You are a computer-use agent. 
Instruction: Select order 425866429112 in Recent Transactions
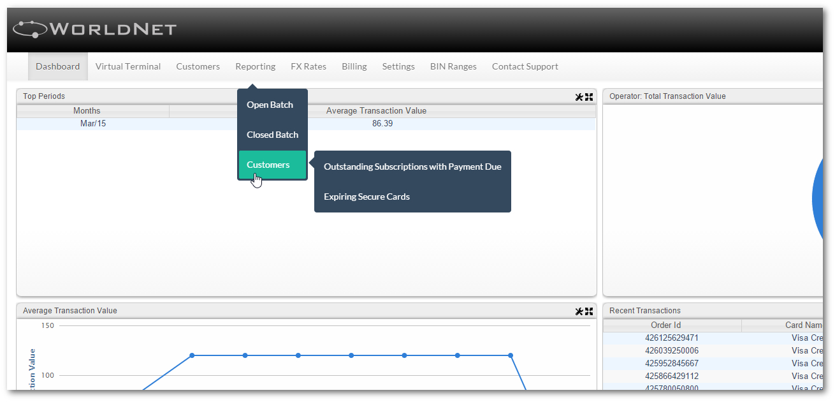672,376
